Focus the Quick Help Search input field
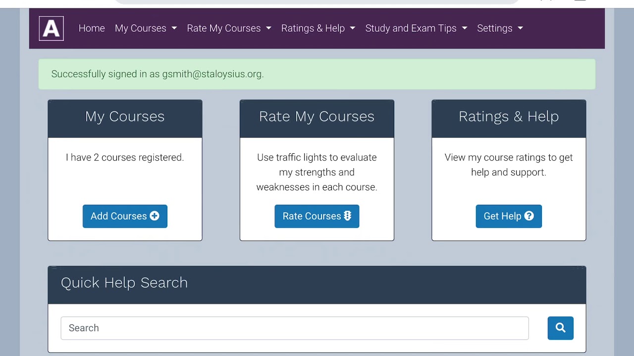 click(x=295, y=328)
